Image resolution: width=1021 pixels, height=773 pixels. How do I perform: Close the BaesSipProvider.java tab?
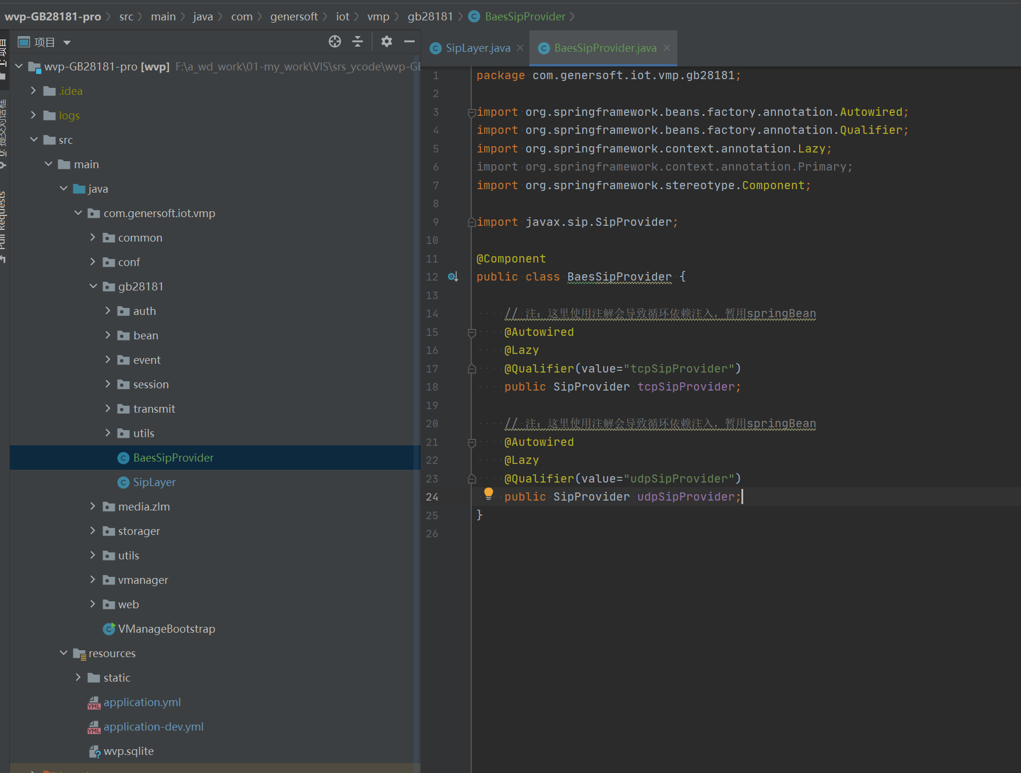click(x=667, y=48)
